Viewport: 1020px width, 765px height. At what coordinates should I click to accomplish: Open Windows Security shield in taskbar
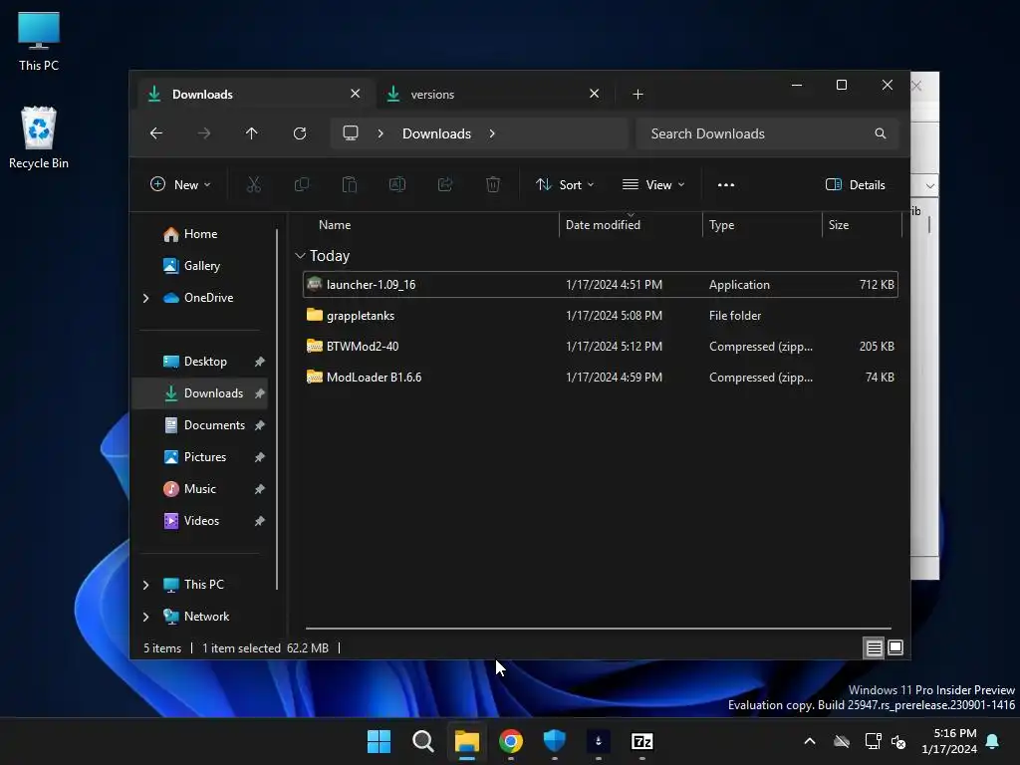tap(554, 741)
